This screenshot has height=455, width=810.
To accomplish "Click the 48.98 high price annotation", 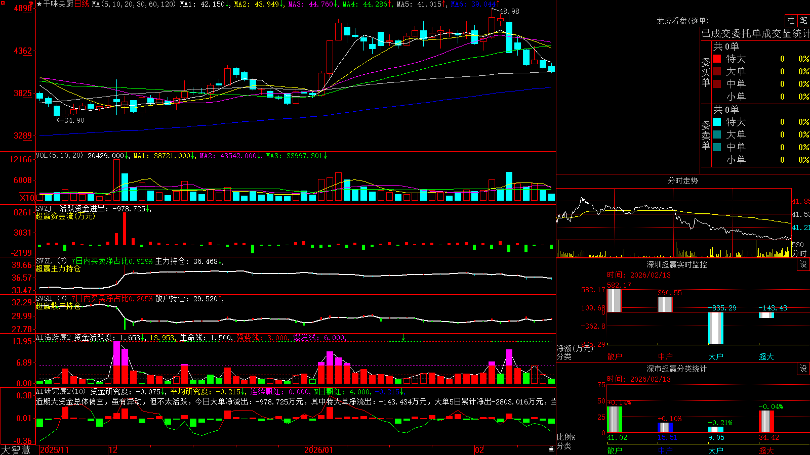I will (x=509, y=11).
